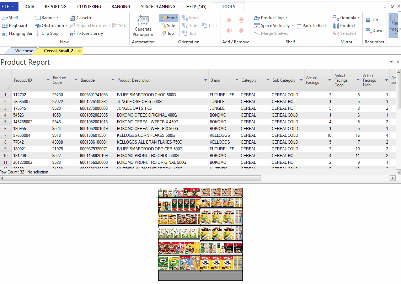Click Product Top shelf option
401x284 pixels.
tap(269, 18)
